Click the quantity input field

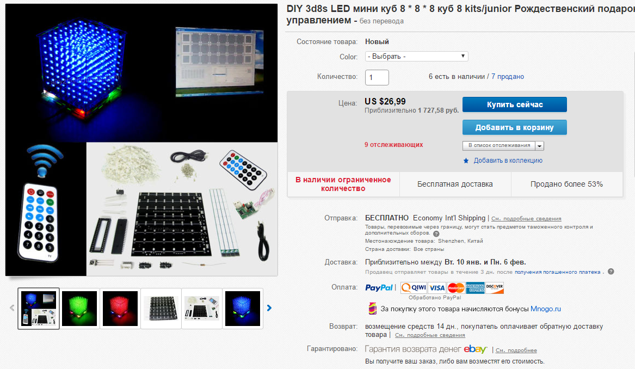pyautogui.click(x=377, y=77)
